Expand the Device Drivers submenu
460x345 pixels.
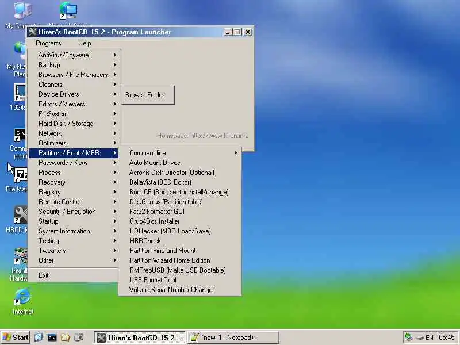74,94
